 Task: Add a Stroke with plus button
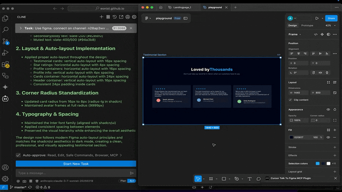point(335,147)
